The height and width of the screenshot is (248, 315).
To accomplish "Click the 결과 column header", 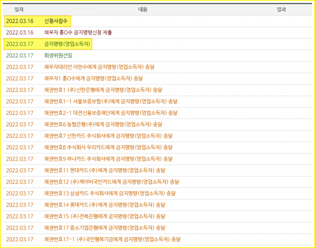I will point(281,10).
